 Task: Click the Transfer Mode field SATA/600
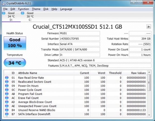click(80, 50)
